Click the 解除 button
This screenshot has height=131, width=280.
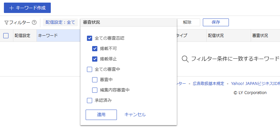tap(187, 22)
